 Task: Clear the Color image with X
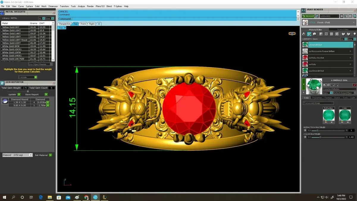pos(348,122)
